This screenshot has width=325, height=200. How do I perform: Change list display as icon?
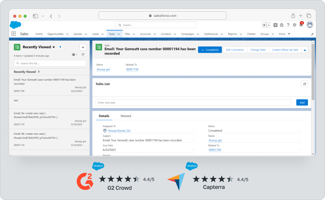(x=74, y=55)
